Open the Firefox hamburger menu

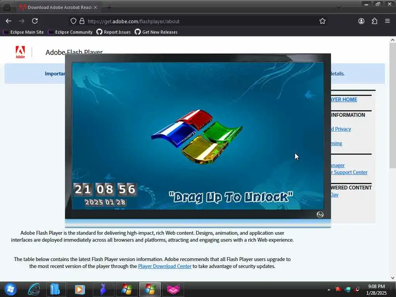[x=387, y=21]
